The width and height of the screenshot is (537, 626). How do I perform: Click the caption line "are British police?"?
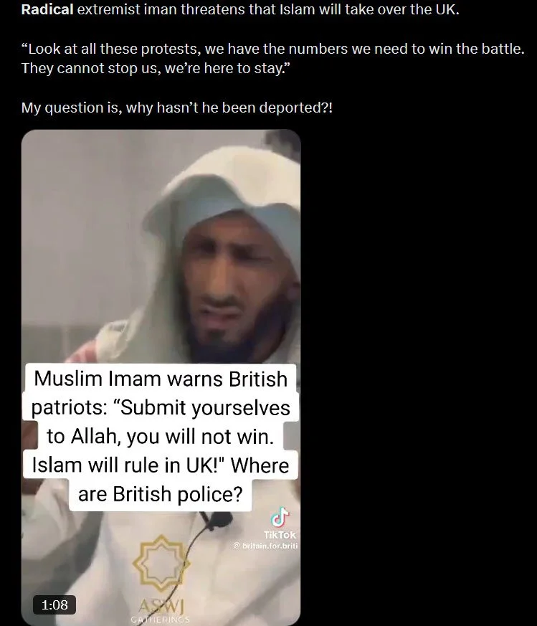pos(161,494)
